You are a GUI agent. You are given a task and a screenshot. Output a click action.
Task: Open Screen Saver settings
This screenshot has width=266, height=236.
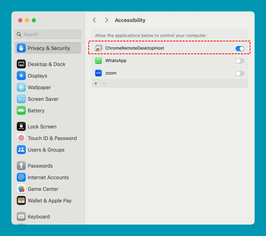tap(48, 99)
